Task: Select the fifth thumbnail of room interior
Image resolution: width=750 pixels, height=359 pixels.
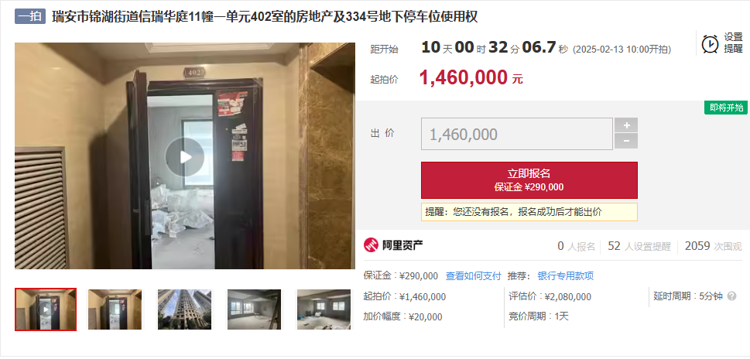Action: 324,309
